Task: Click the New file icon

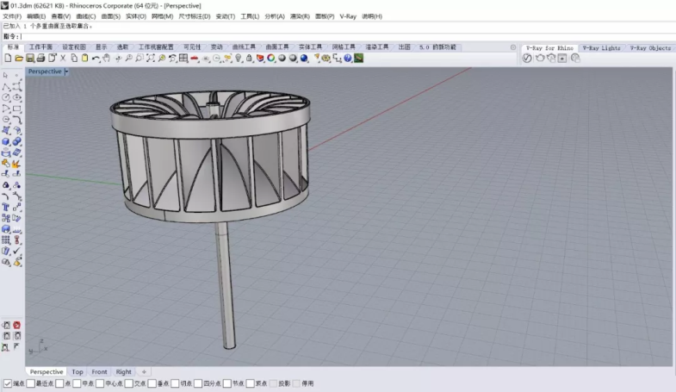Action: [8, 59]
